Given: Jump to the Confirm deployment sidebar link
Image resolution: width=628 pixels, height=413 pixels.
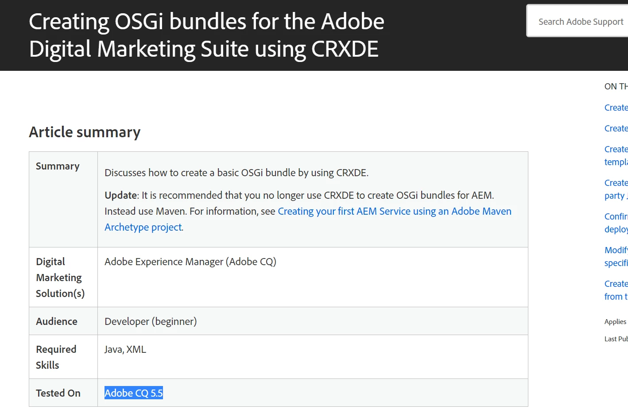Looking at the screenshot, I should 616,223.
